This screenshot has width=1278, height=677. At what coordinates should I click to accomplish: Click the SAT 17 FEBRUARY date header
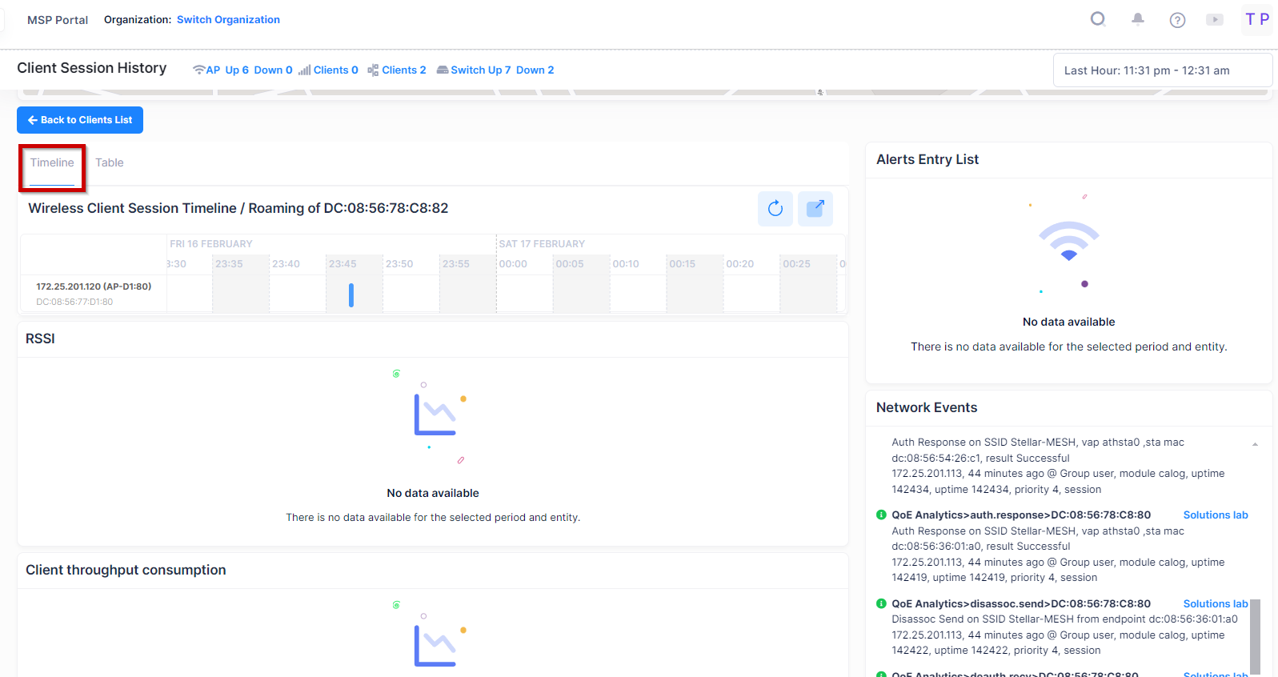(x=542, y=244)
